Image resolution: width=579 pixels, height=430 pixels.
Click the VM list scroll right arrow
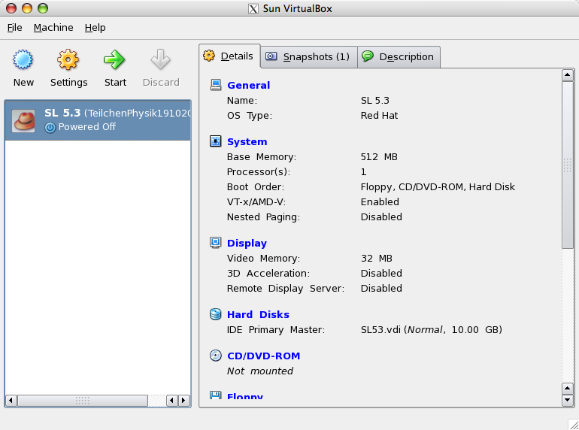(183, 401)
